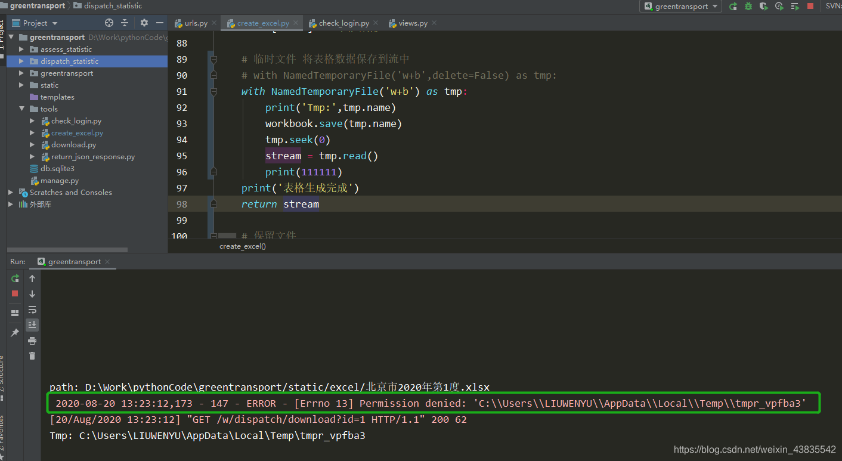The width and height of the screenshot is (842, 461).
Task: Click the Project panel horizontal scrollbar
Action: (67, 250)
